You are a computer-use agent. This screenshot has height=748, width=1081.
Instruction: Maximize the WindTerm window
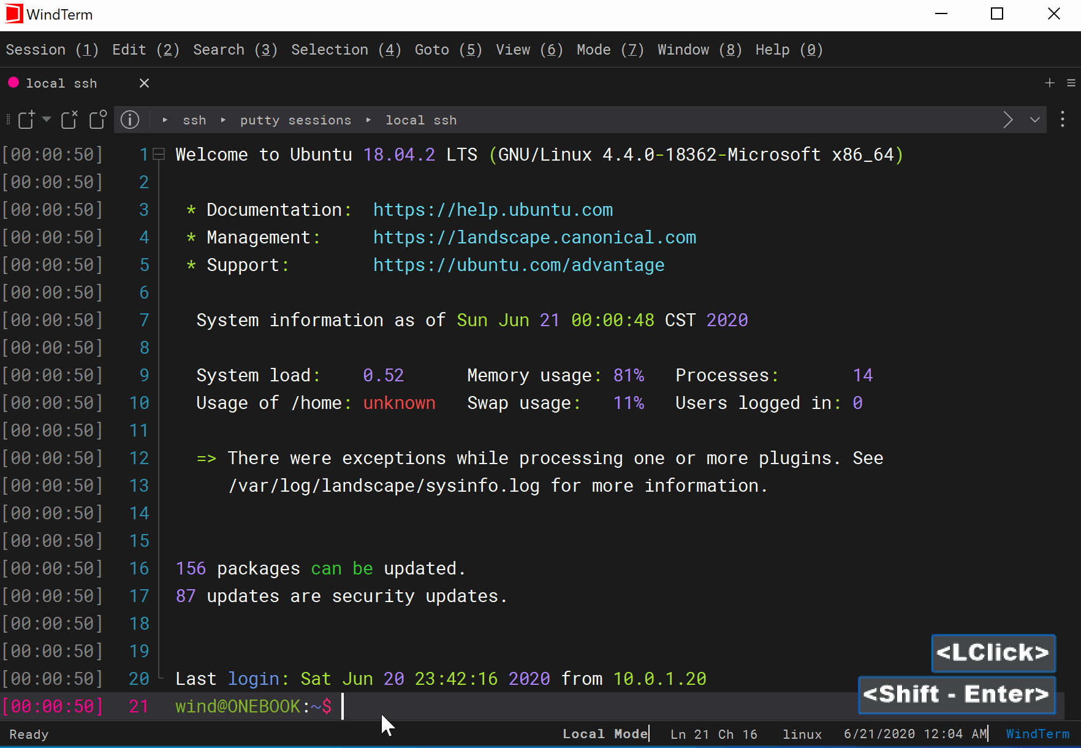coord(997,13)
